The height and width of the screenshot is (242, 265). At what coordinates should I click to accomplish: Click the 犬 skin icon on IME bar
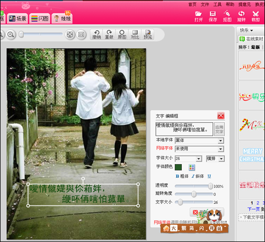pyautogui.click(x=174, y=228)
